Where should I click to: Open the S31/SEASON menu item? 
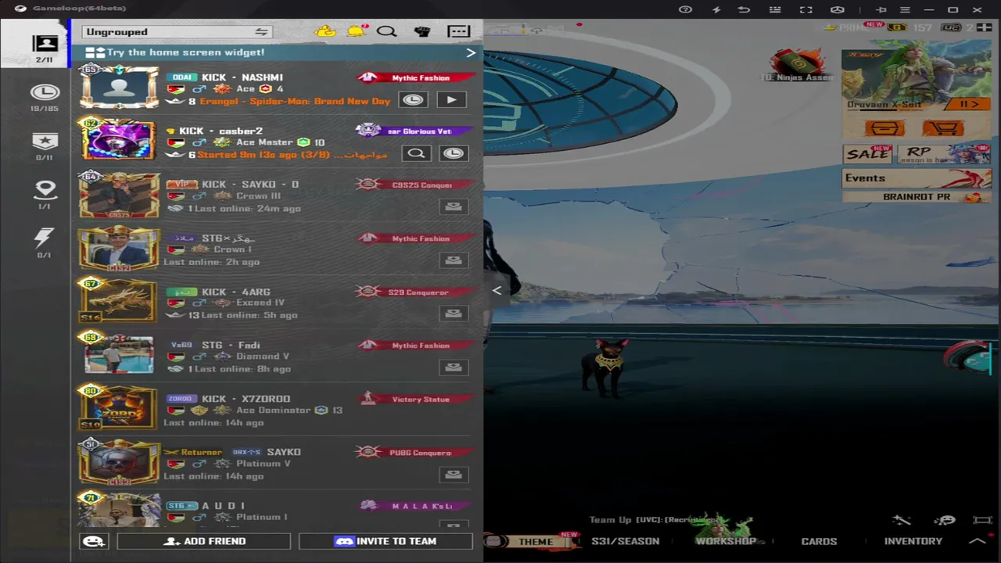[626, 541]
